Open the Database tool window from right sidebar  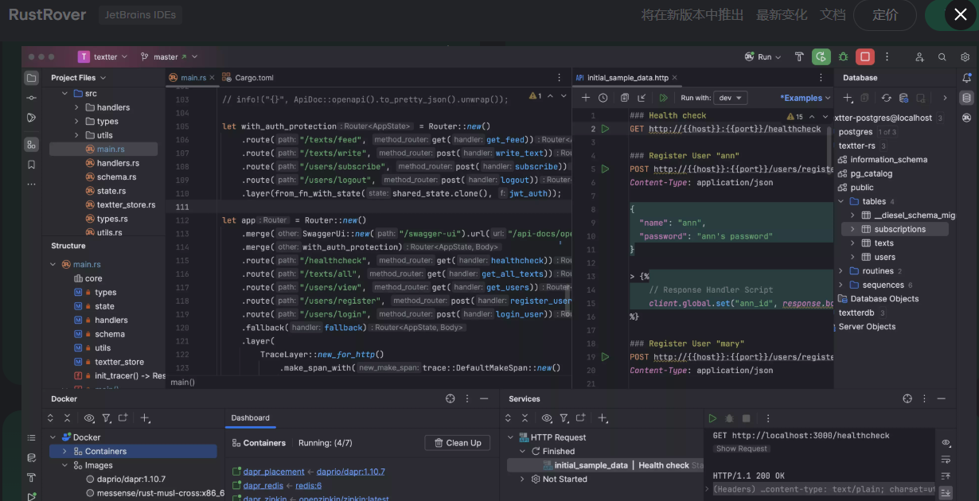(x=966, y=98)
